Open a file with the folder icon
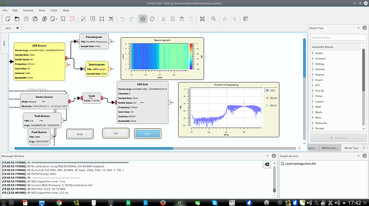 pyautogui.click(x=17, y=19)
